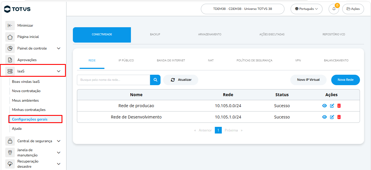Open Ajuda menu item
371x170 pixels.
[17, 129]
